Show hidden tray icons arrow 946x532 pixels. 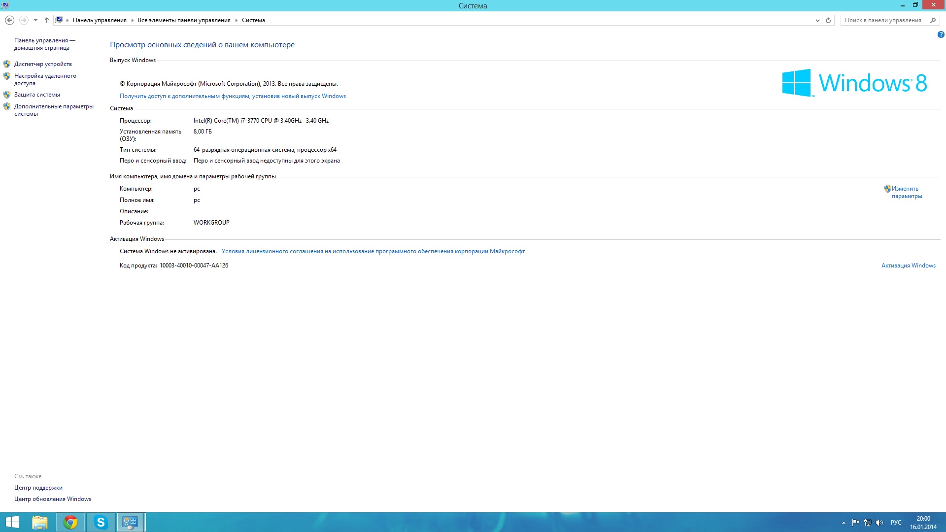[x=844, y=523]
